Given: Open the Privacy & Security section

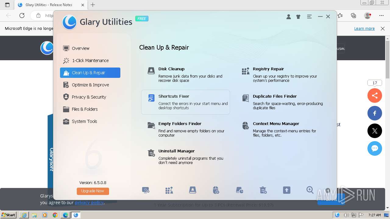Looking at the screenshot, I should 90,97.
